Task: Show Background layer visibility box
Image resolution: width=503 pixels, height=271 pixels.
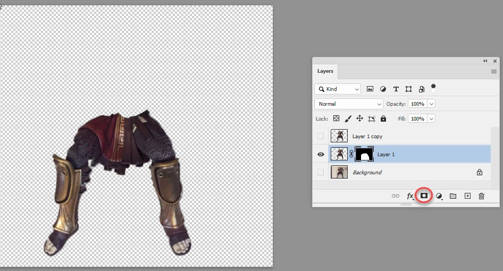Action: coord(321,172)
